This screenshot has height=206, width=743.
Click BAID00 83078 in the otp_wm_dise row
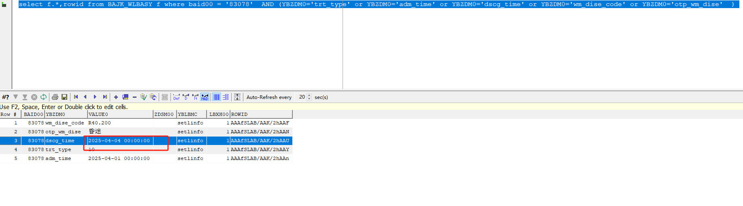(33, 132)
